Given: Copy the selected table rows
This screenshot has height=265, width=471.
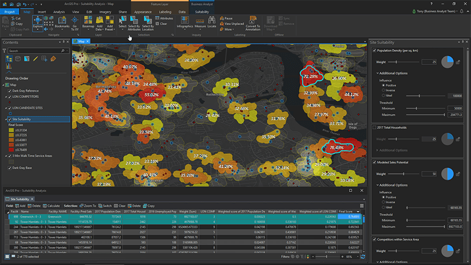Looking at the screenshot, I should (x=149, y=206).
